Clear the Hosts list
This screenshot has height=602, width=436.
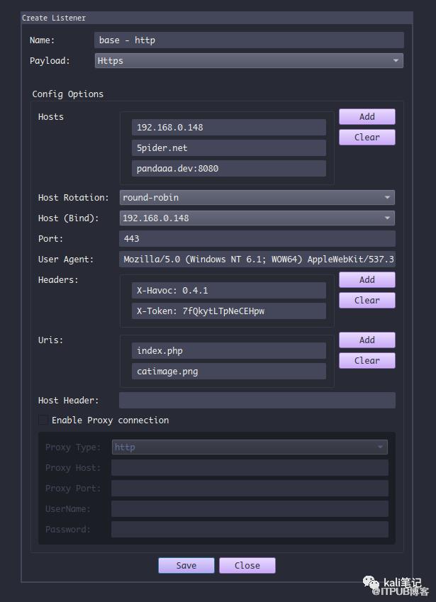tap(367, 138)
